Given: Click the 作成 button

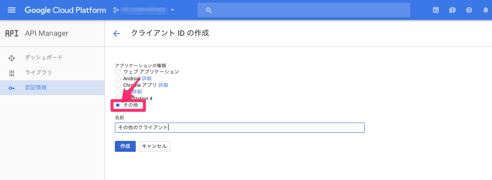Looking at the screenshot, I should pyautogui.click(x=125, y=146).
